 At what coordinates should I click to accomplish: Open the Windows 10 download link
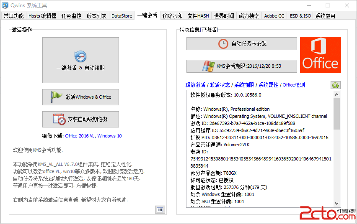click(109, 136)
